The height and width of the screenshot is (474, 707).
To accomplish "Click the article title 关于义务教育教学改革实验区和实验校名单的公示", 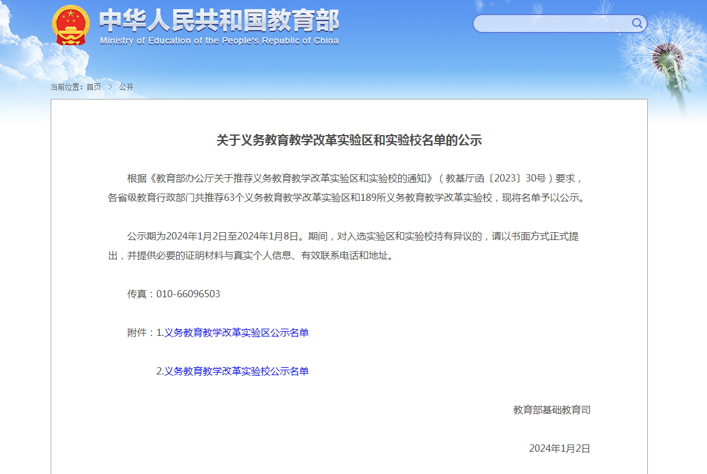I will (349, 140).
